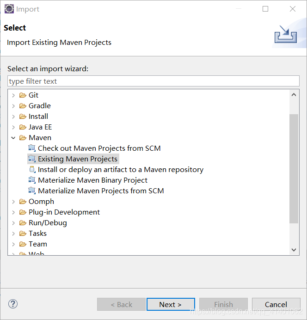The width and height of the screenshot is (307, 320).
Task: Focus the type filter text field
Action: 153,81
